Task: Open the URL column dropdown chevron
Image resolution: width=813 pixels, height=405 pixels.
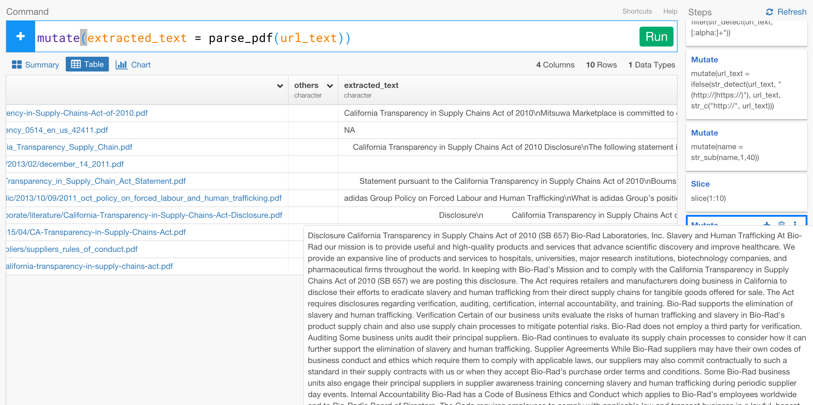Action: [x=280, y=86]
